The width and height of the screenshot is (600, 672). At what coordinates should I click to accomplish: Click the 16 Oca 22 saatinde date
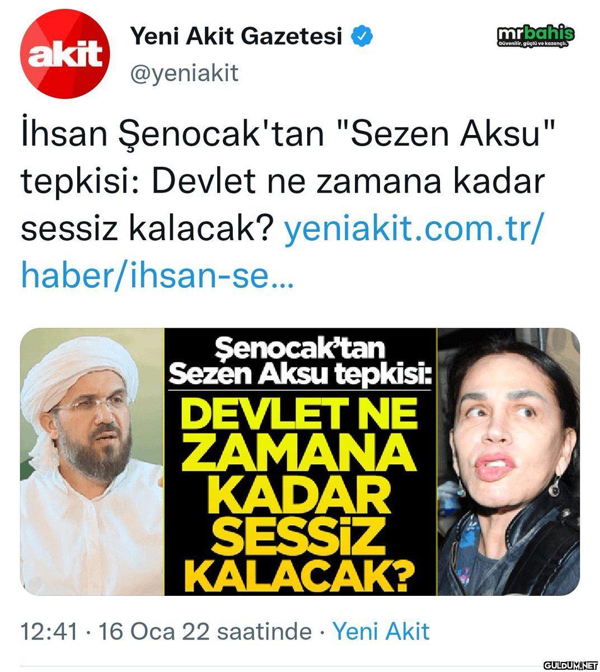(204, 632)
